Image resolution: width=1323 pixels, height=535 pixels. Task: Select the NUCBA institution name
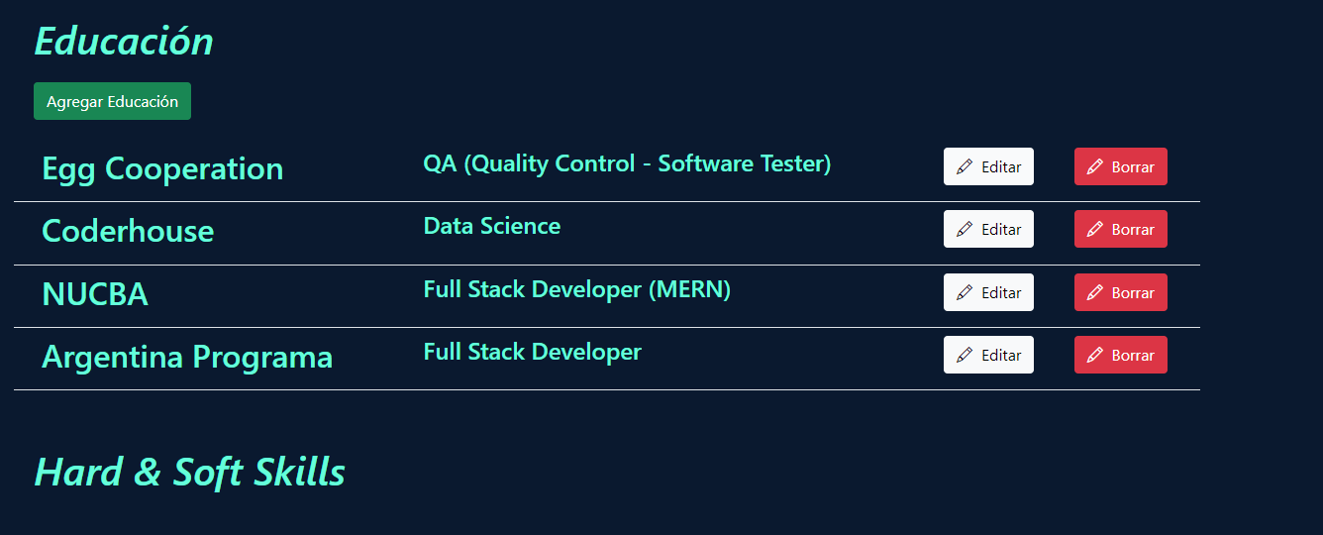[95, 294]
